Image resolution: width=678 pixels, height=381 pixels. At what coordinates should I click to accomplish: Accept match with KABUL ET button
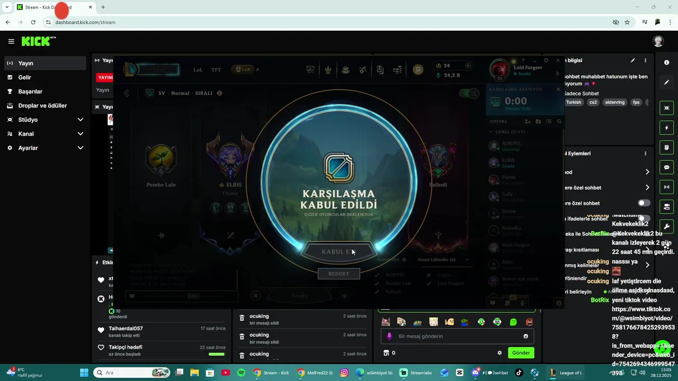[x=338, y=252]
